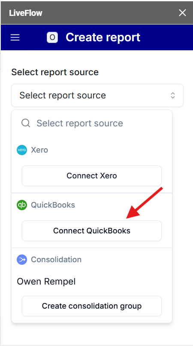Click the QuickBooks section label
Viewport: 193px width, 346px height.
(x=53, y=205)
